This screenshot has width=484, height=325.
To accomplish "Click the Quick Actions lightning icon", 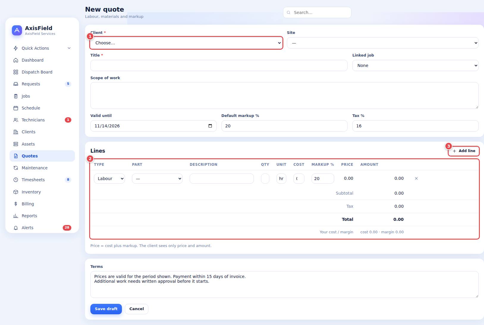I will click(x=16, y=48).
